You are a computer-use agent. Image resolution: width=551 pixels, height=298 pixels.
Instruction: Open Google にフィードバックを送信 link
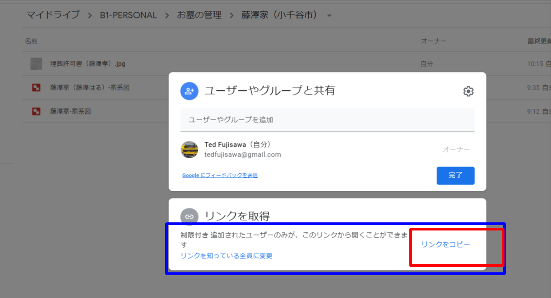point(219,175)
